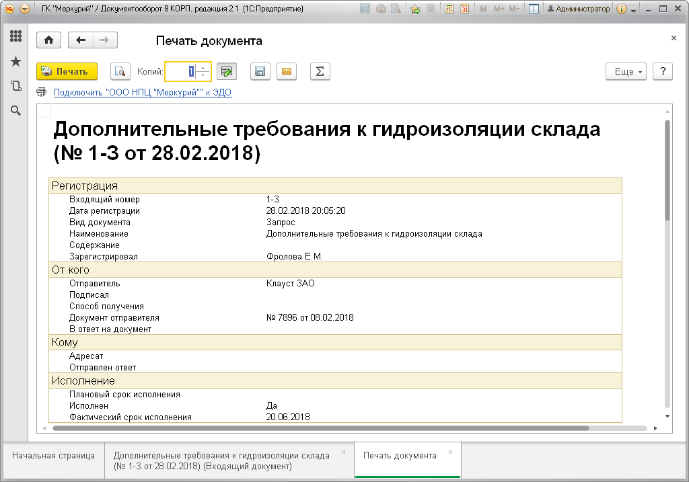Viewport: 689px width, 482px height.
Task: Add to favorites star with arrow
Action: [415, 9]
